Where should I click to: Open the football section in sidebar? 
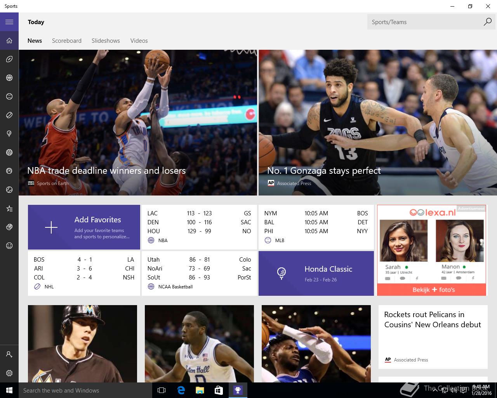(x=9, y=59)
